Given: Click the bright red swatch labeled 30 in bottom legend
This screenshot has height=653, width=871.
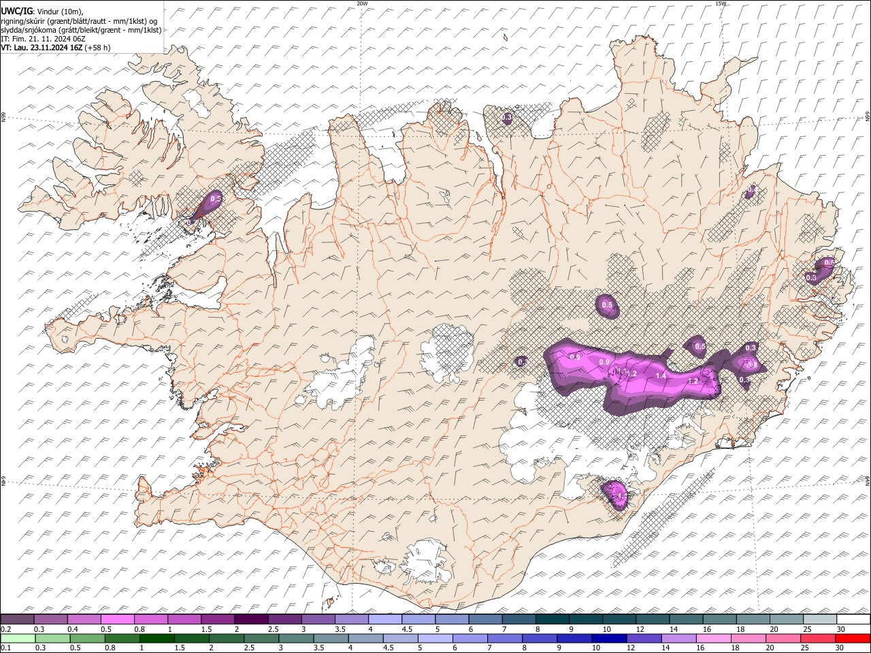Looking at the screenshot, I should (x=853, y=638).
